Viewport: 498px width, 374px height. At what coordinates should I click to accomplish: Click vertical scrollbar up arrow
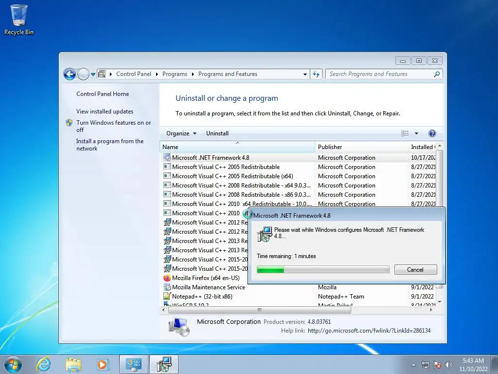point(440,146)
